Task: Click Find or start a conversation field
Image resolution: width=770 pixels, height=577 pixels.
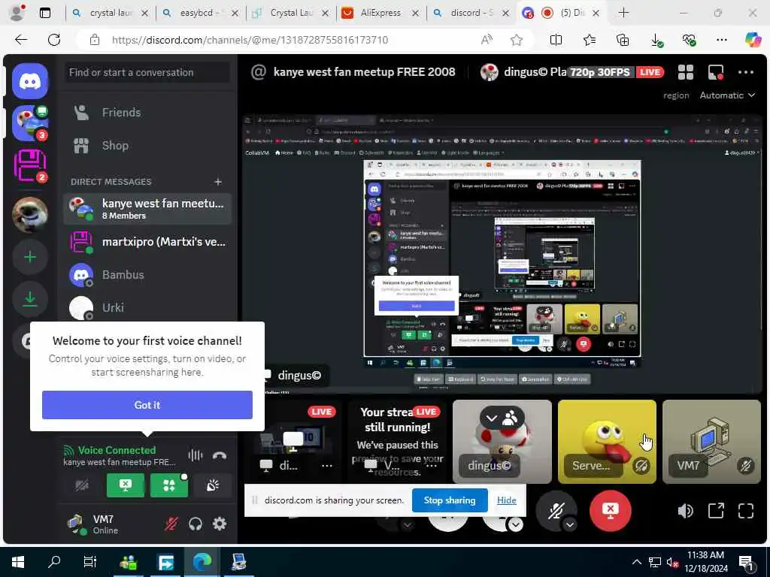Action: tap(147, 72)
